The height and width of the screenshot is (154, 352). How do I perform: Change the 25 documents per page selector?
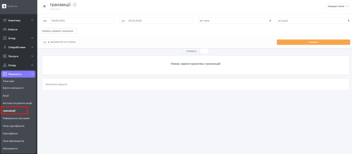point(45,42)
